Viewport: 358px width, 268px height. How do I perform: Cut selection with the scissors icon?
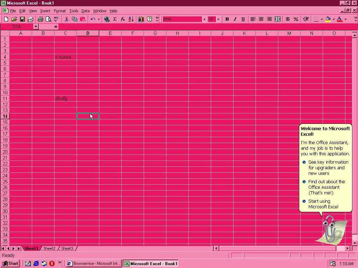[x=66, y=19]
